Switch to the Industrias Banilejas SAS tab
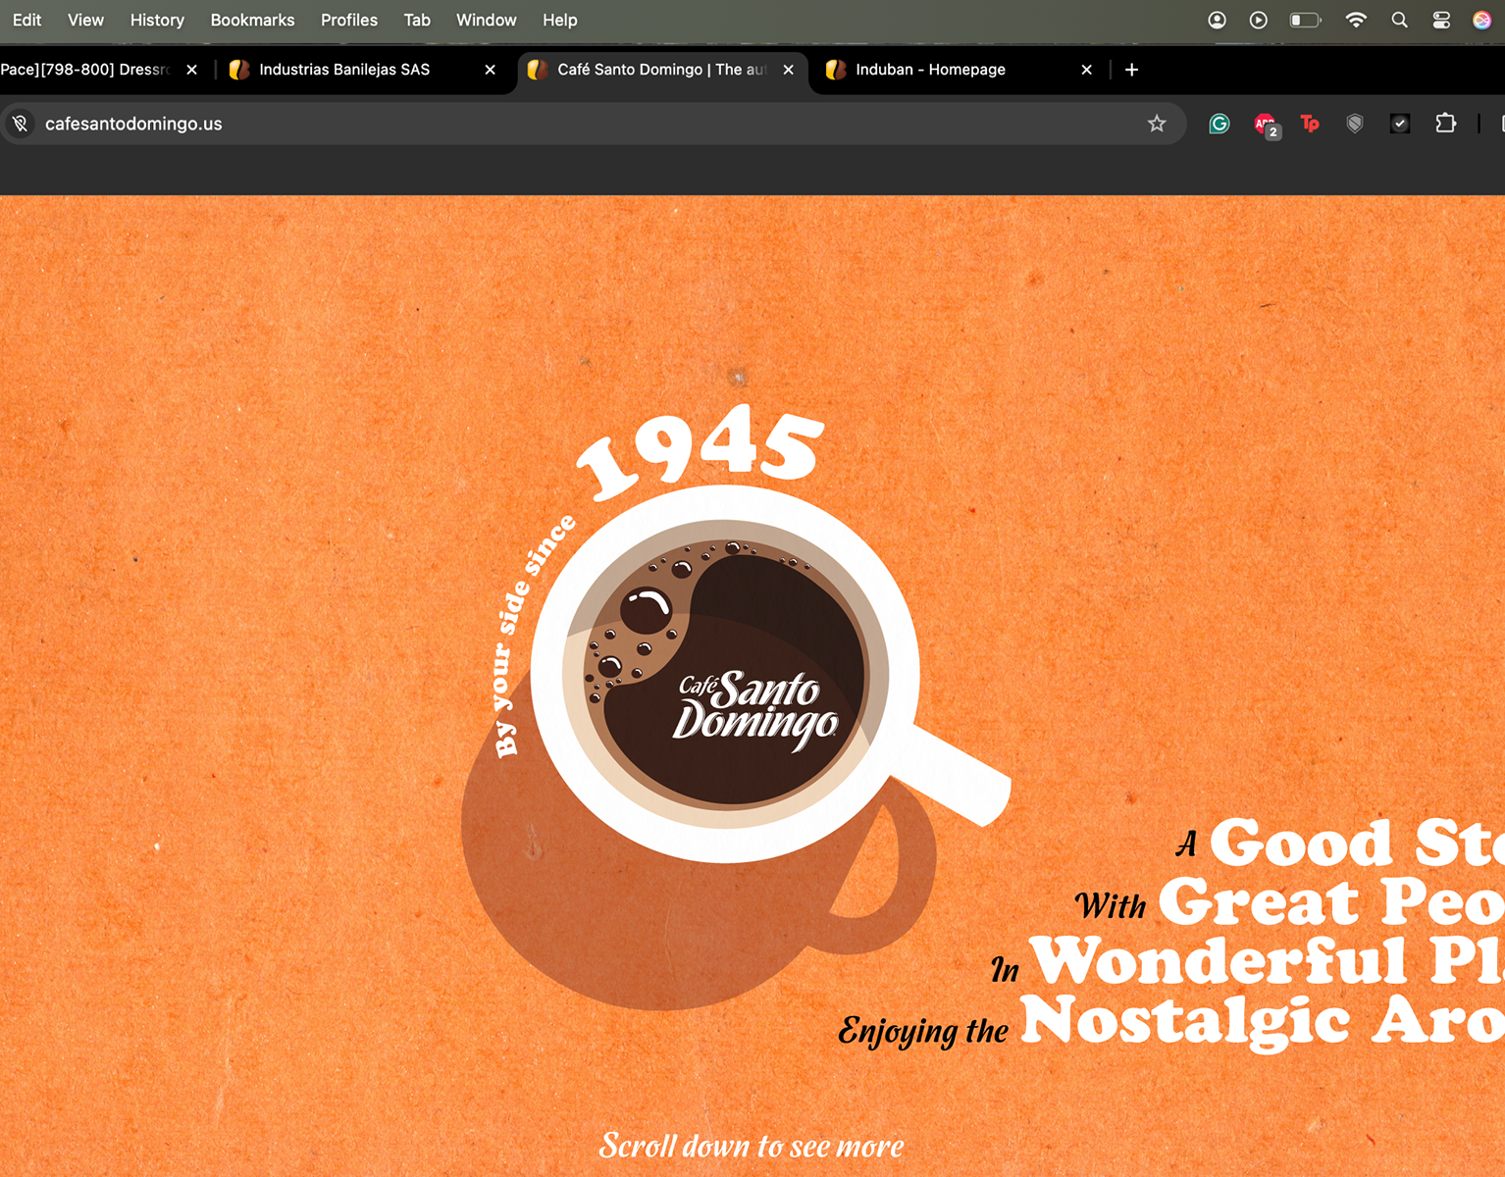Screen dimensions: 1505x1177 pyautogui.click(x=363, y=70)
